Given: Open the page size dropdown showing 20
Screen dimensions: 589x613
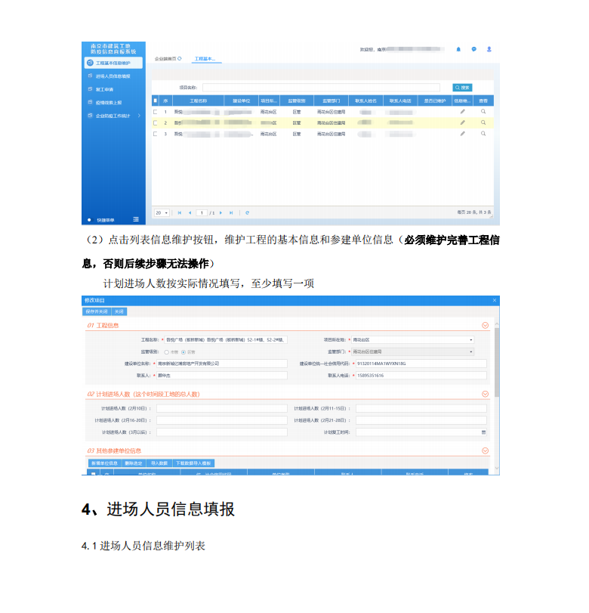Looking at the screenshot, I should (162, 213).
